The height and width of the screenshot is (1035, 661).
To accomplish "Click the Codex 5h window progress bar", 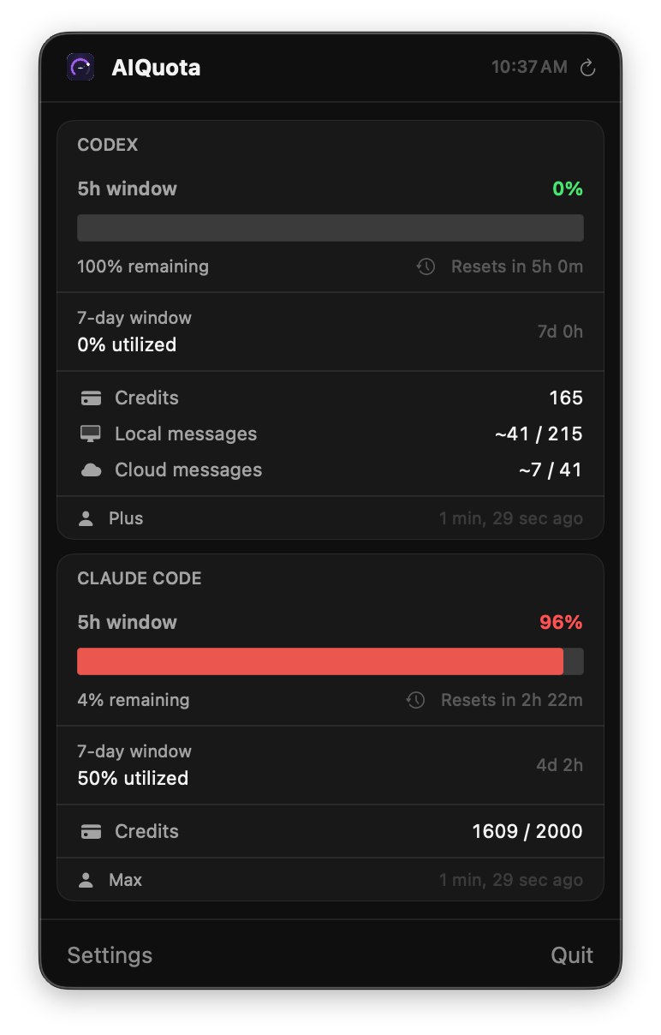I will pos(330,228).
